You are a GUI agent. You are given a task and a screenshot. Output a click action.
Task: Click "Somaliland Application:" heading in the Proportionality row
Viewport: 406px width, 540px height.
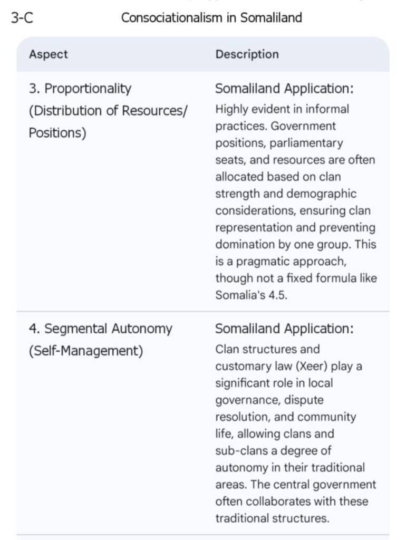(284, 89)
